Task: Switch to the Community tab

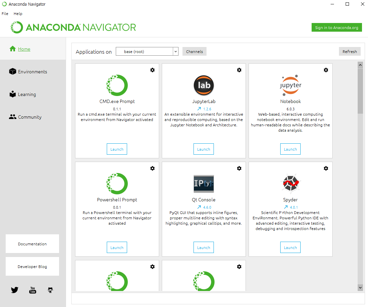Action: 33,117
